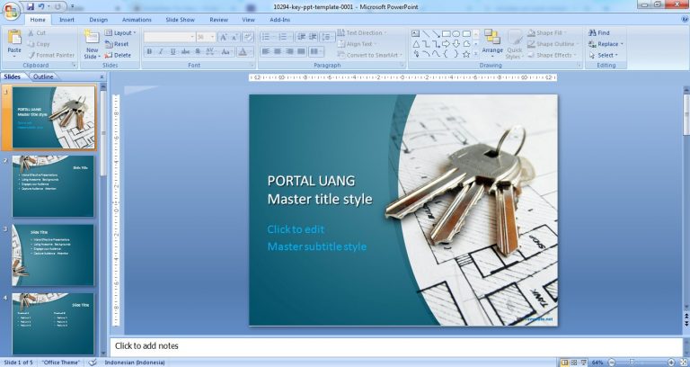The width and height of the screenshot is (690, 367).
Task: Open Slide Sorter view in status bar
Action: point(573,363)
